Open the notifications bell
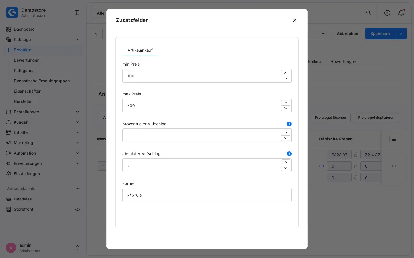414x258 pixels. pyautogui.click(x=401, y=13)
